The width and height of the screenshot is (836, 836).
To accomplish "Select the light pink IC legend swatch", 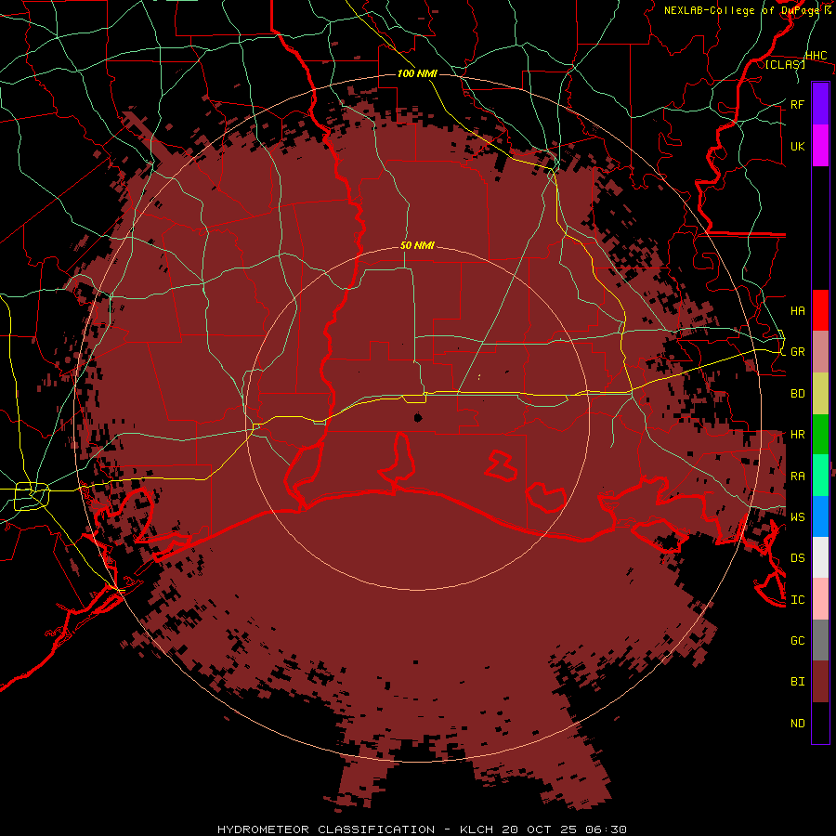I will click(x=820, y=599).
